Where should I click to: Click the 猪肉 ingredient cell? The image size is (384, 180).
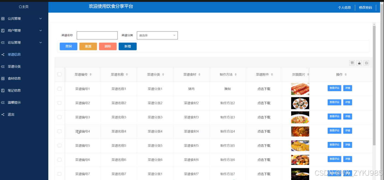click(191, 89)
